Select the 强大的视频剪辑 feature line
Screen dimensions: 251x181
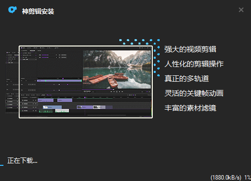tap(190, 49)
